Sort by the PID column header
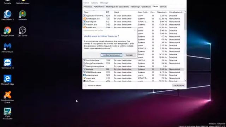Viewport: 226px width, 127px height. [x=109, y=12]
